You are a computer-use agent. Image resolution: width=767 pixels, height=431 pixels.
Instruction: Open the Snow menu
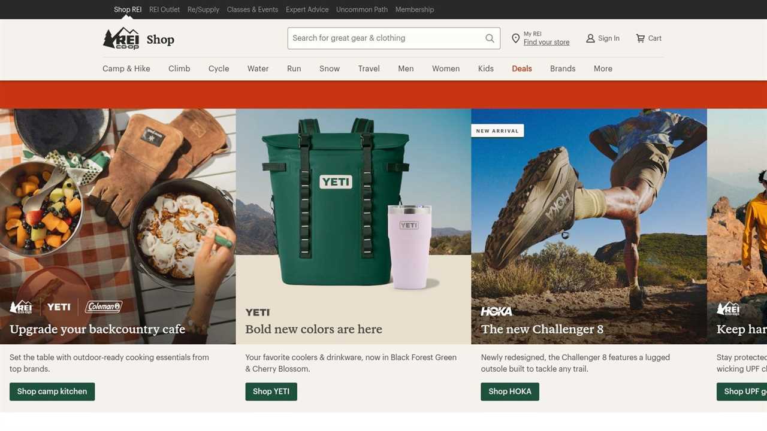[x=330, y=69]
